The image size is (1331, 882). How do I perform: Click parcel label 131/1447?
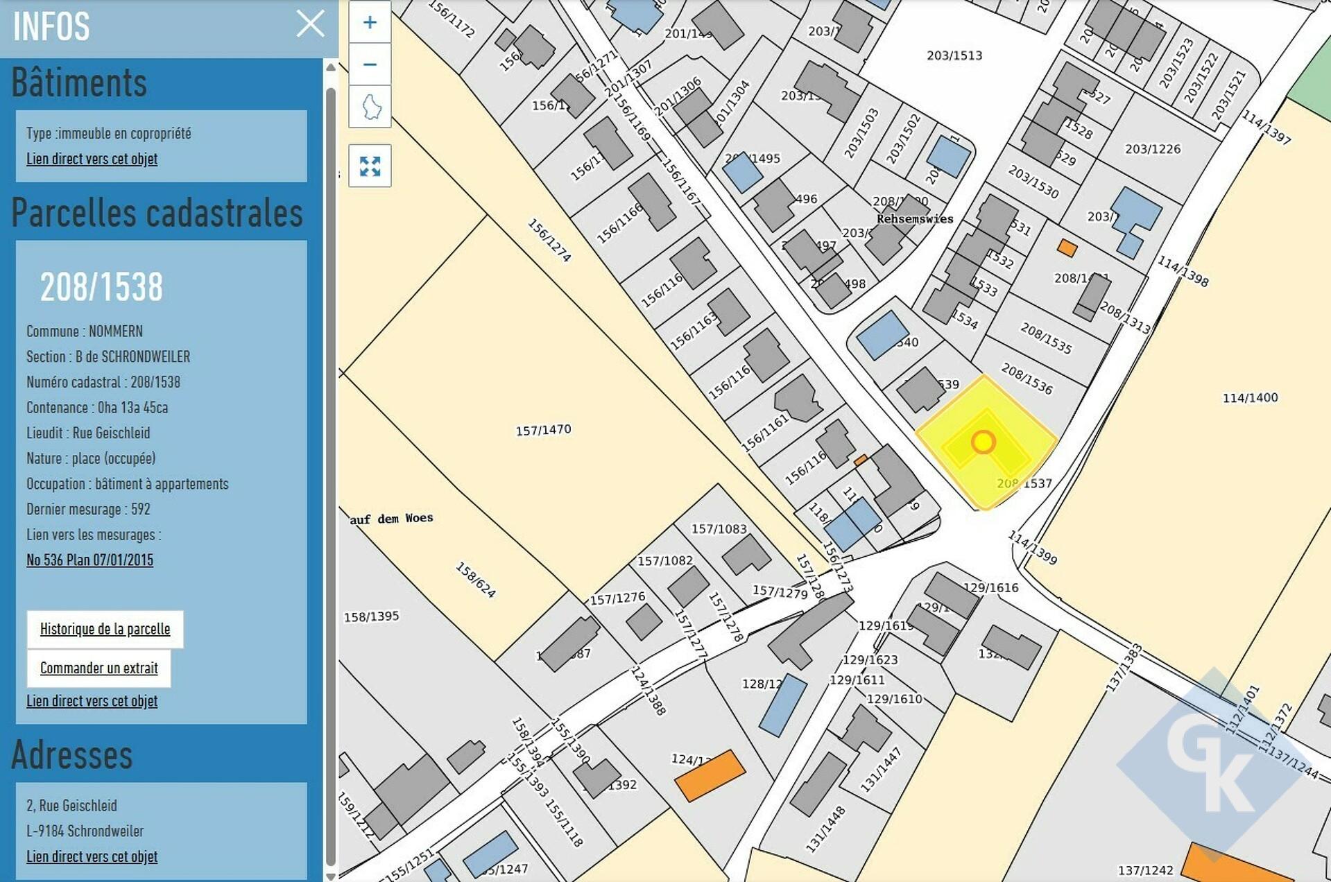point(881,770)
